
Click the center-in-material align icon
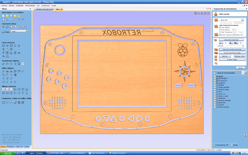3,90
